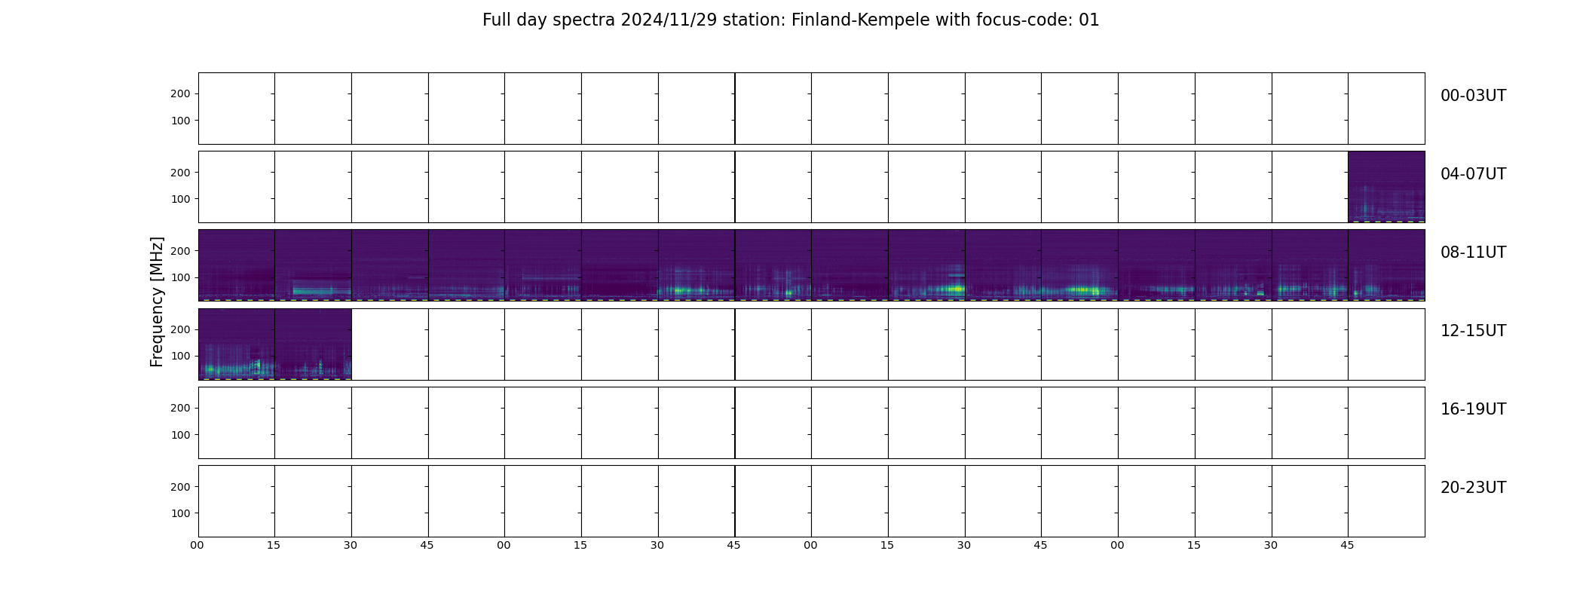The height and width of the screenshot is (603, 1583).
Task: Open the 11:30 spectrogram in the 08-11UT row
Action: (x=1310, y=265)
